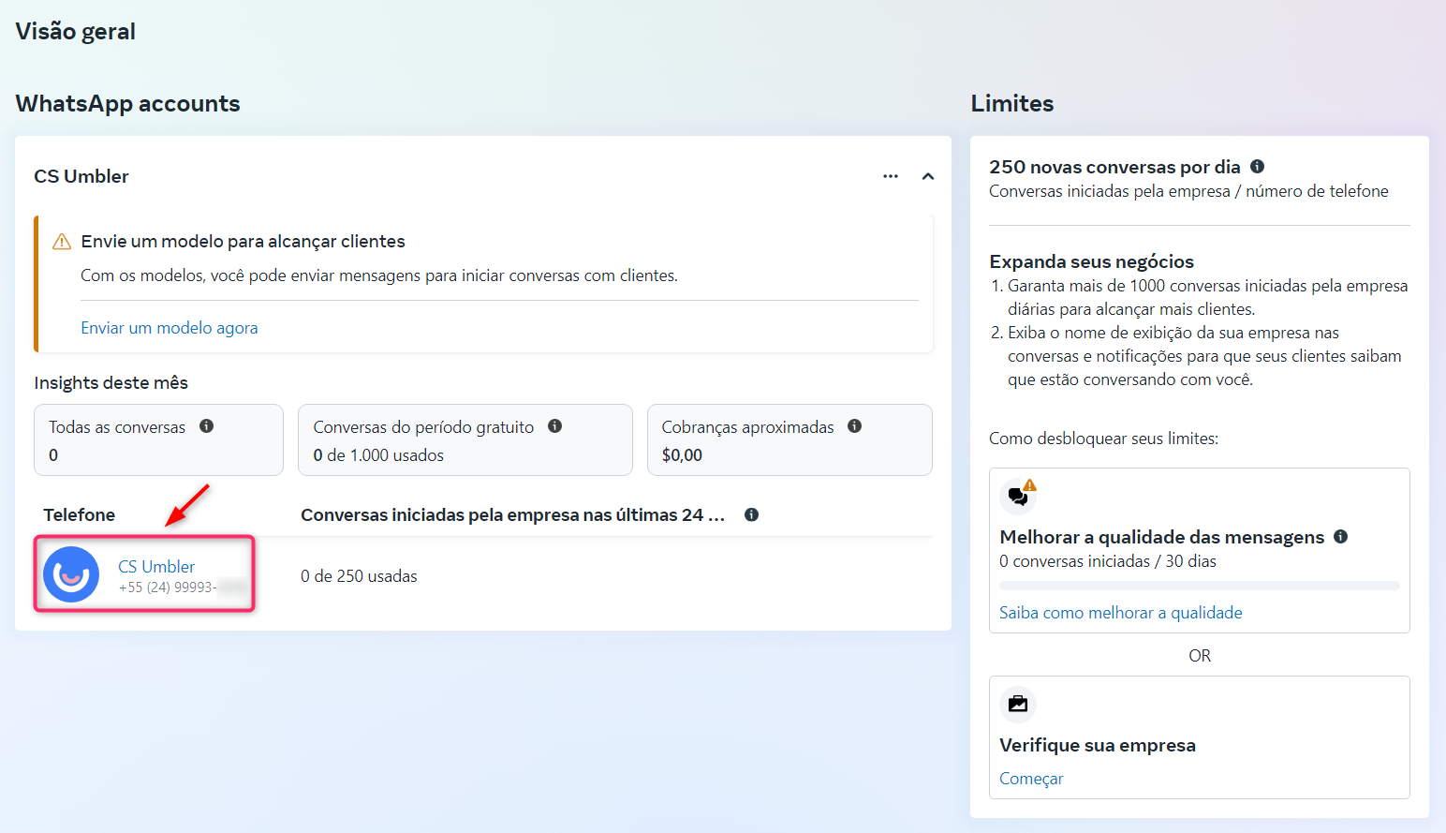Image resolution: width=1446 pixels, height=833 pixels.
Task: Click info icon next to Conversas iniciadas header
Action: click(x=751, y=514)
